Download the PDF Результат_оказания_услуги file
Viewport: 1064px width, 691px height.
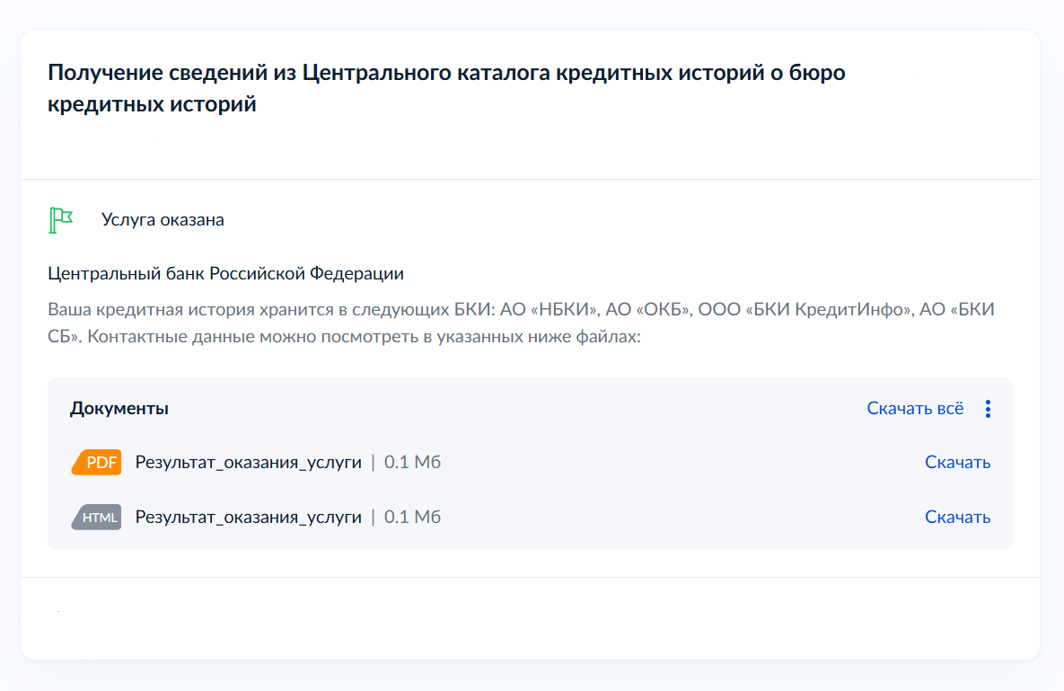click(957, 462)
